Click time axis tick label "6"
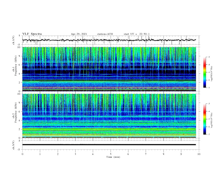 click(x=128, y=154)
